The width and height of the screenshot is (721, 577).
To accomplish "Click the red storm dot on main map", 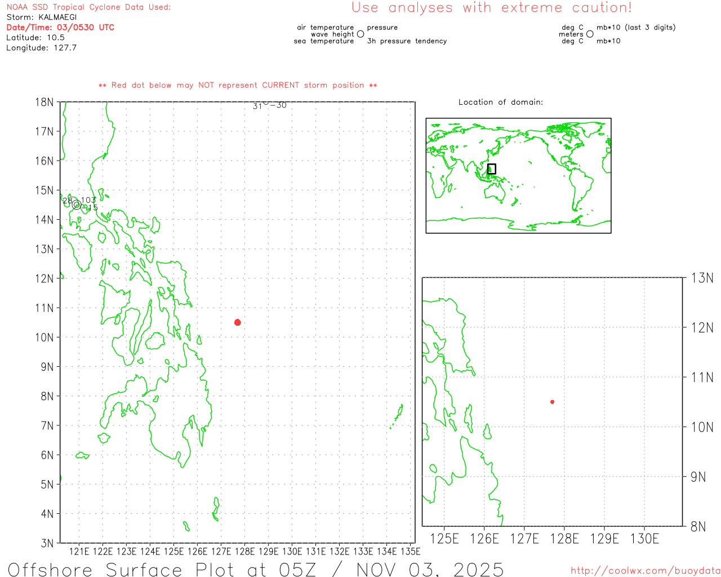I will tap(238, 322).
